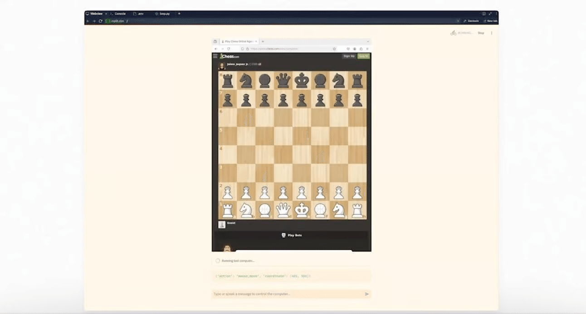Screen dimensions: 586x314
Task: Select the white knight on g1
Action: pos(338,211)
